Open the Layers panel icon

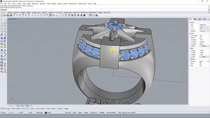(195, 19)
